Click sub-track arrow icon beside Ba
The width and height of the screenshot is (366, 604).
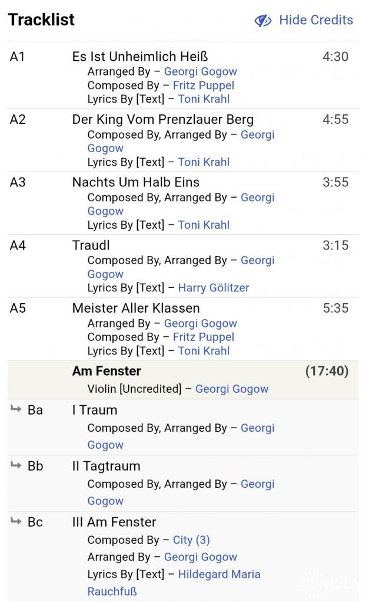[16, 409]
